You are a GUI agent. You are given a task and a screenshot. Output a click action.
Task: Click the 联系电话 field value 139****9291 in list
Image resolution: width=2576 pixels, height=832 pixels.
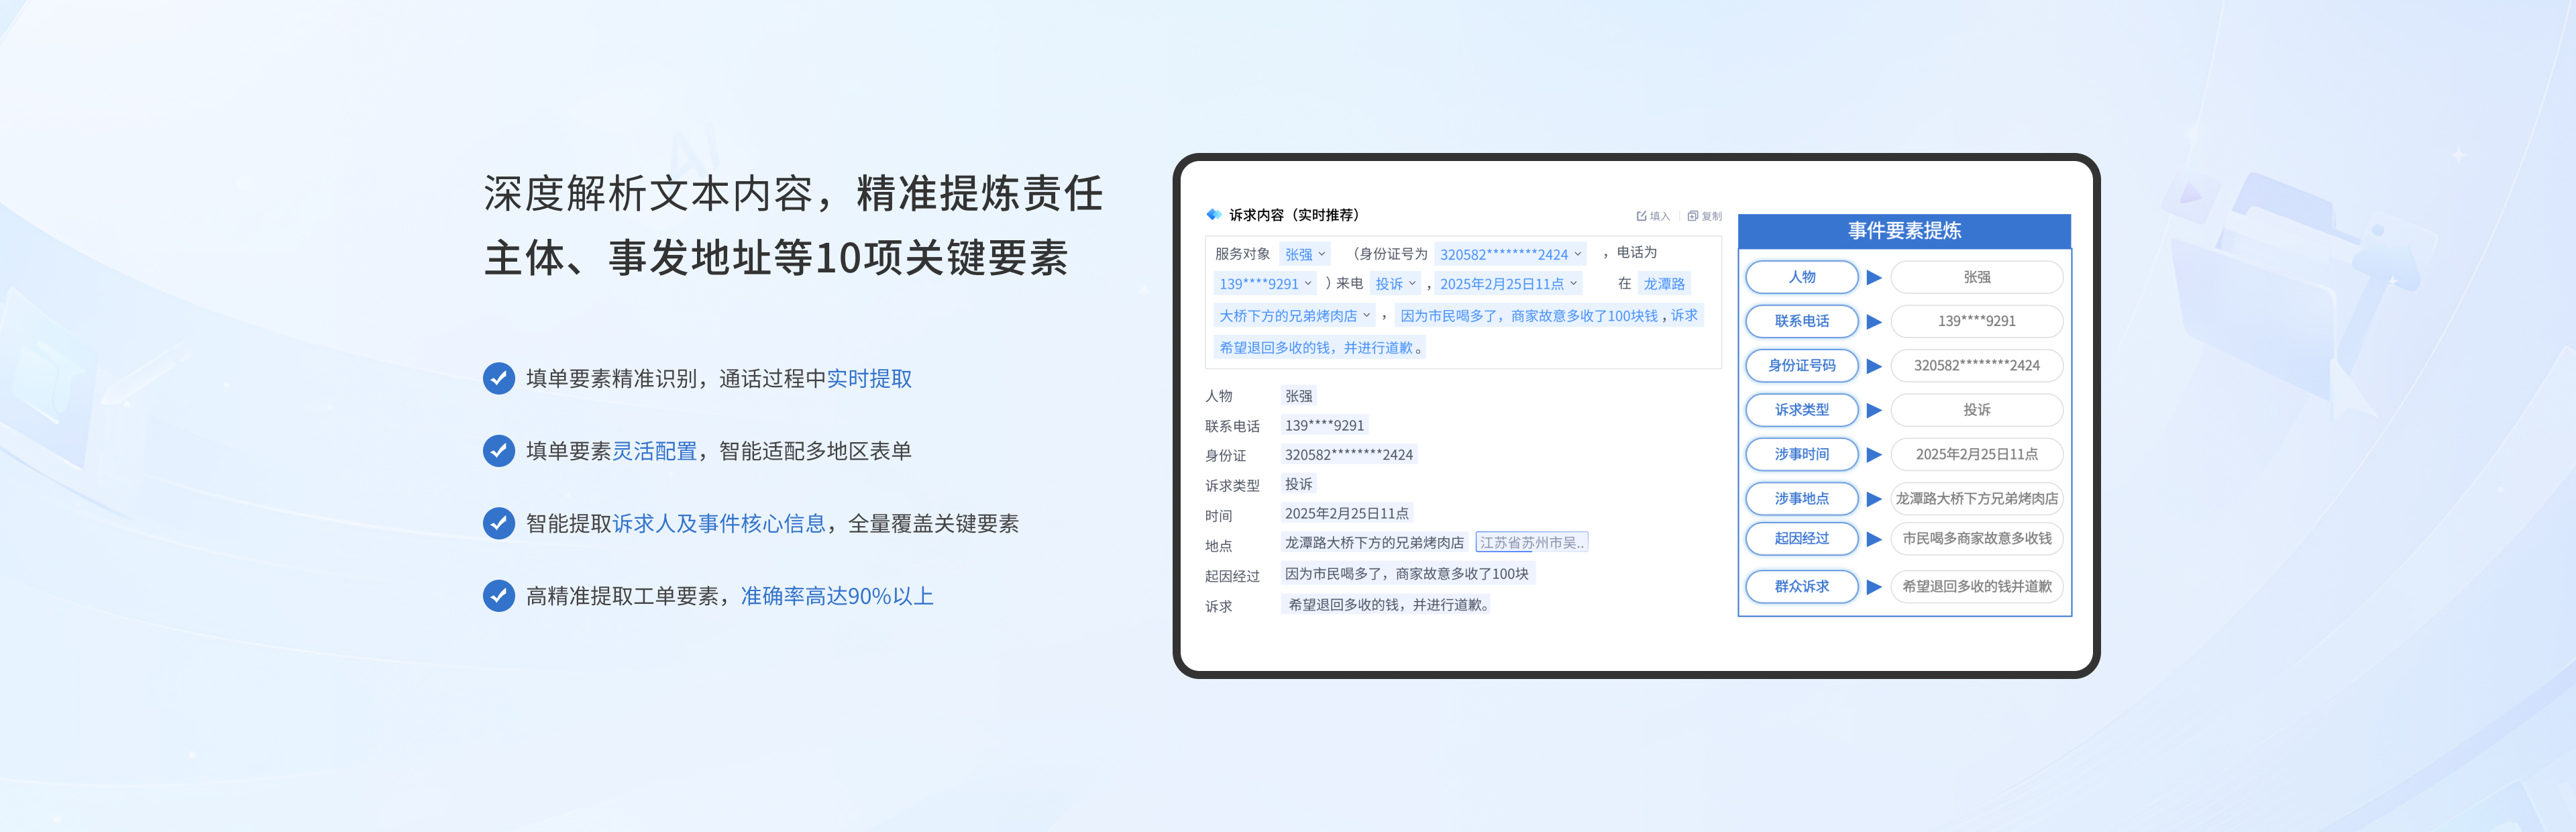(x=1324, y=425)
